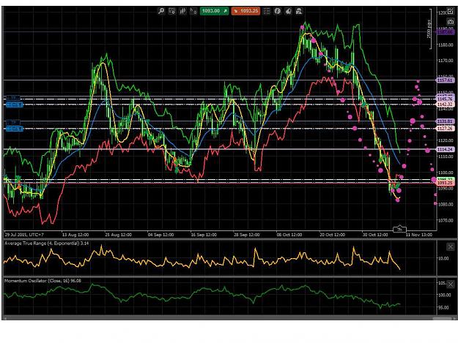The height and width of the screenshot is (343, 458).
Task: Click the zoom magnifier icon in chart toolbar
Action: click(x=161, y=11)
